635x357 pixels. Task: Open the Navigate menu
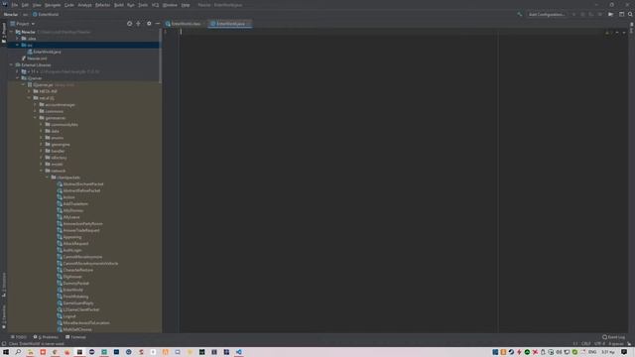pyautogui.click(x=53, y=5)
